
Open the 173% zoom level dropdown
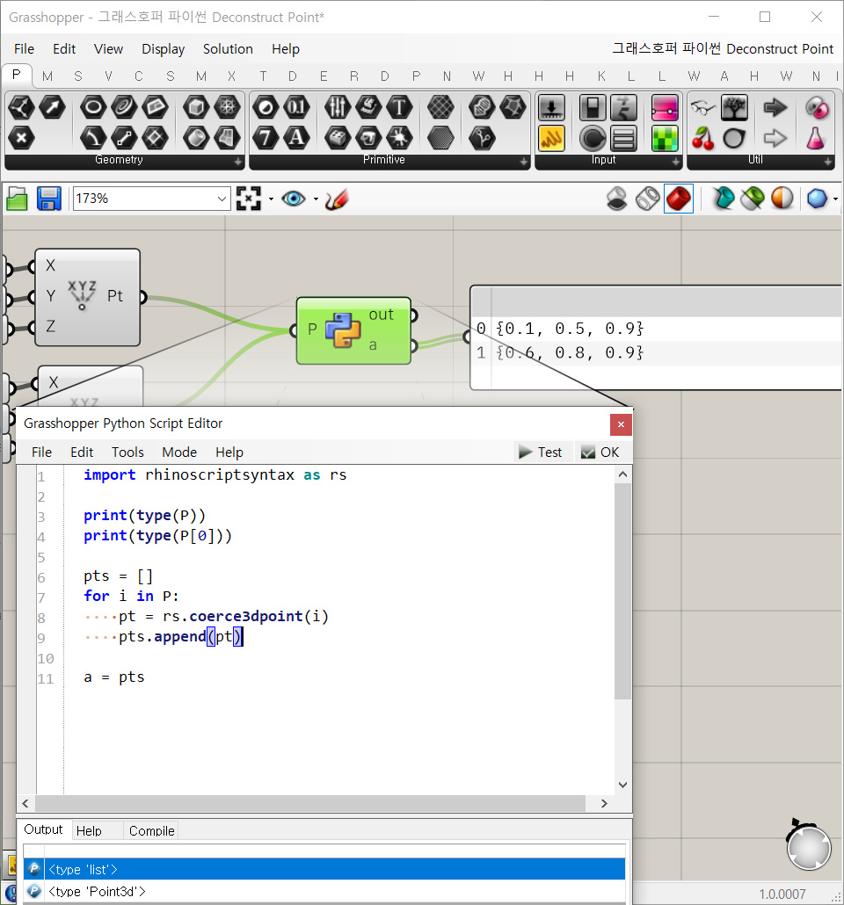click(x=222, y=199)
